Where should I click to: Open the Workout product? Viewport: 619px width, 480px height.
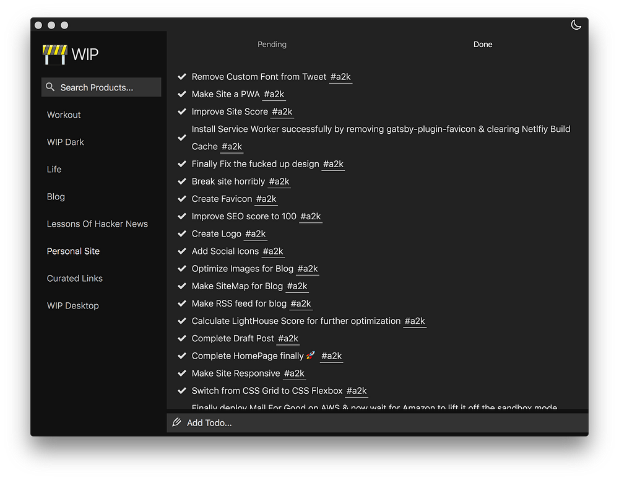pos(64,115)
